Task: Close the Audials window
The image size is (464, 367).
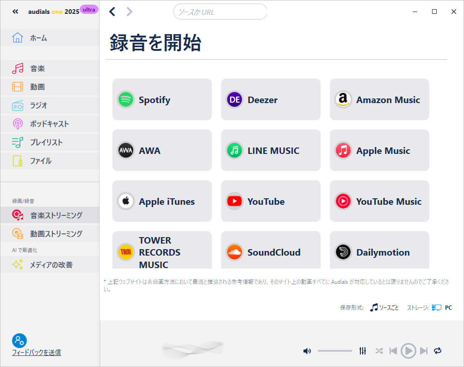Action: pos(454,12)
